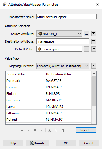Move selected row up one position

tap(22, 130)
